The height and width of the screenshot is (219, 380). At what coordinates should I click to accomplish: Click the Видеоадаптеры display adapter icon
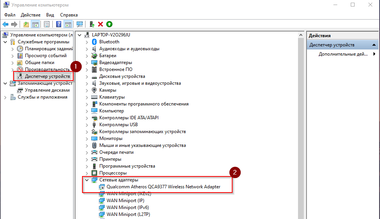pos(94,63)
